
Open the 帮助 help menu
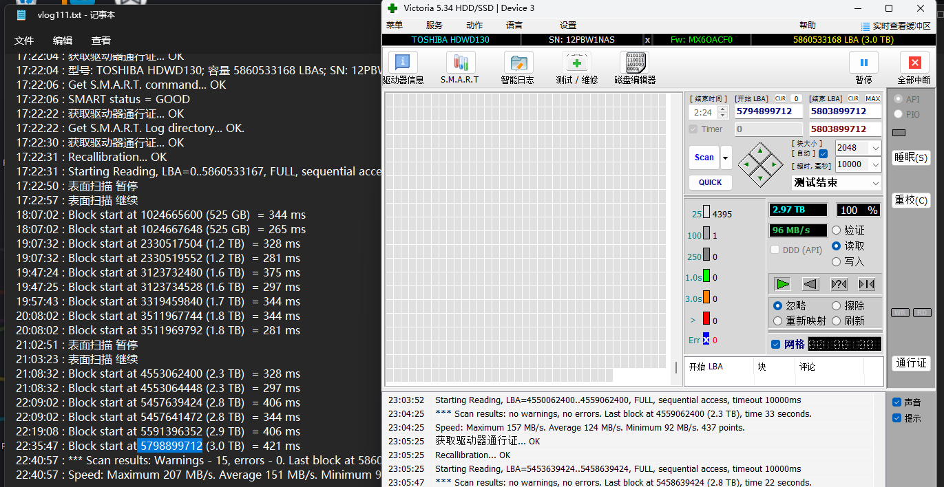pos(808,25)
